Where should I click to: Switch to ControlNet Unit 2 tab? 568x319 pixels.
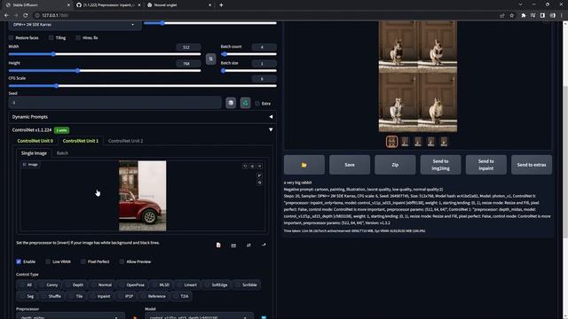(x=126, y=141)
